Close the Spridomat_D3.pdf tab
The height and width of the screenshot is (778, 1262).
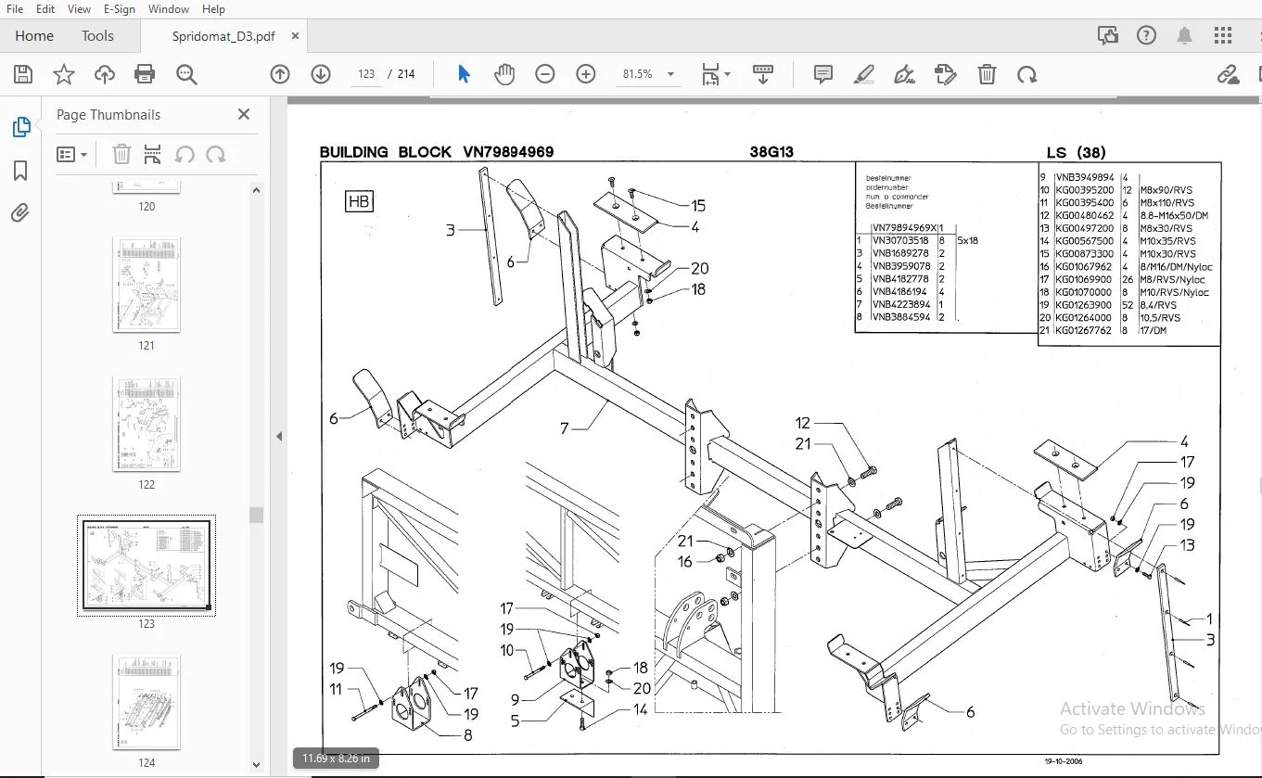tap(296, 36)
